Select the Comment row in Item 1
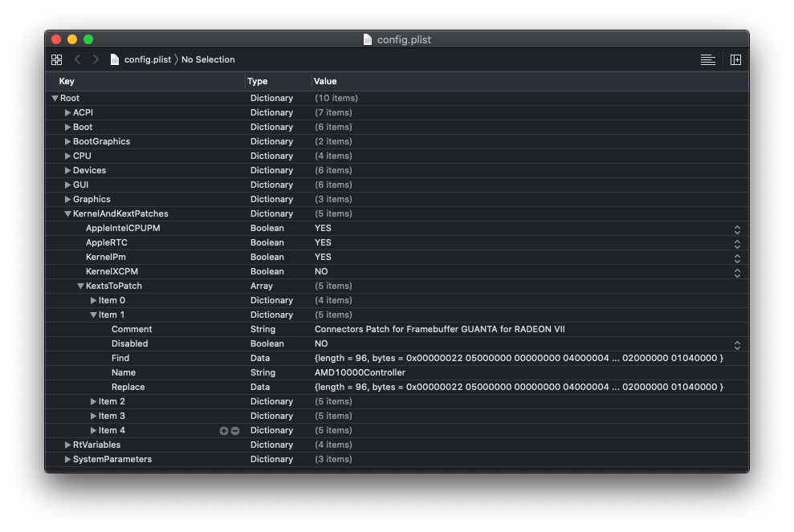This screenshot has width=794, height=532. (132, 330)
